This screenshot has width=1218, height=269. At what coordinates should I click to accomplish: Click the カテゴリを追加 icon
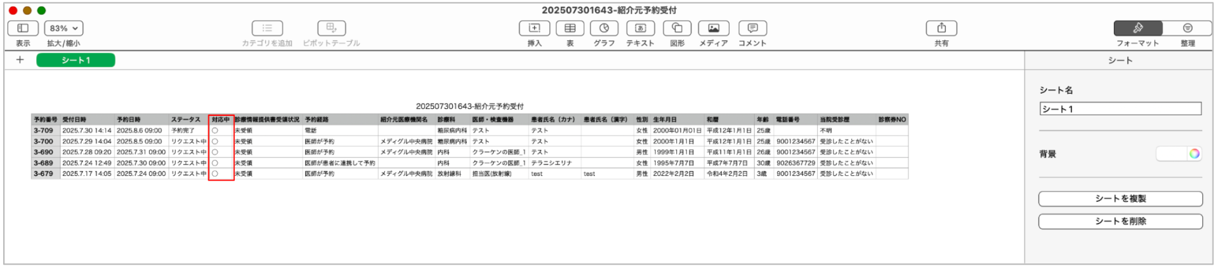(x=267, y=28)
